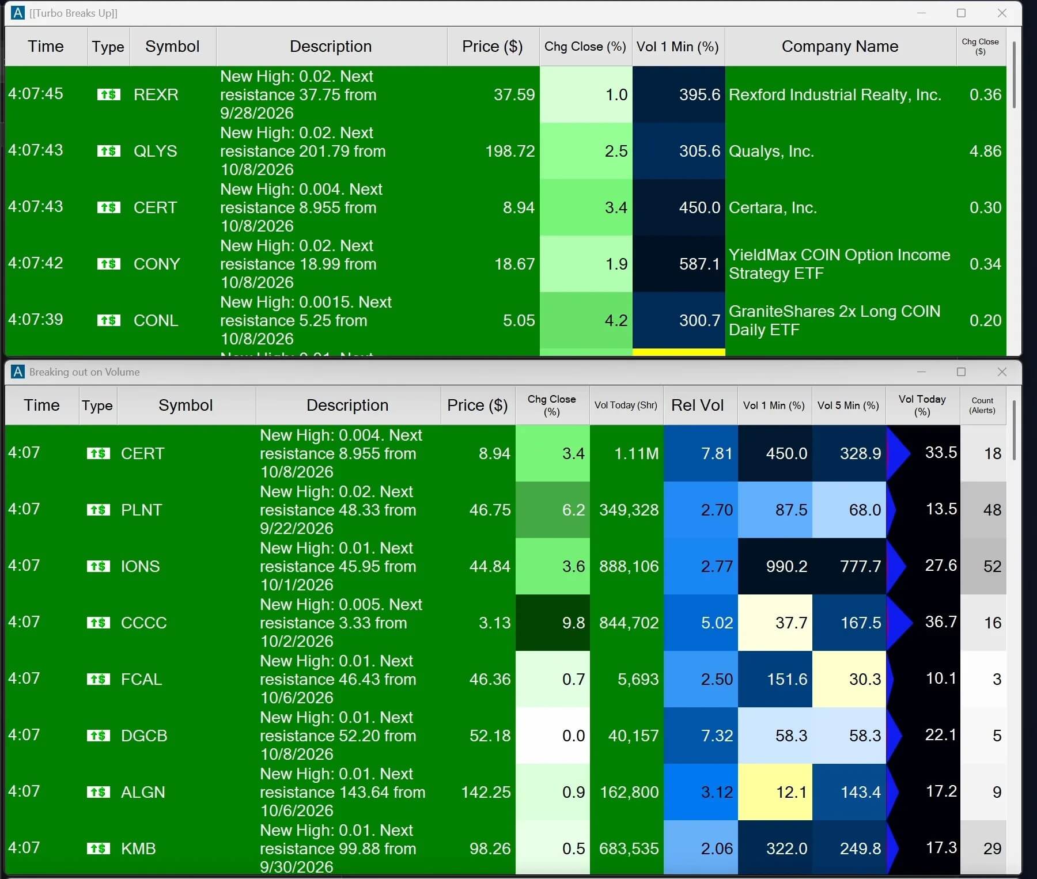Click Rexford Industrial Realty, Inc. company name
Viewport: 1037px width, 879px height.
coord(835,94)
